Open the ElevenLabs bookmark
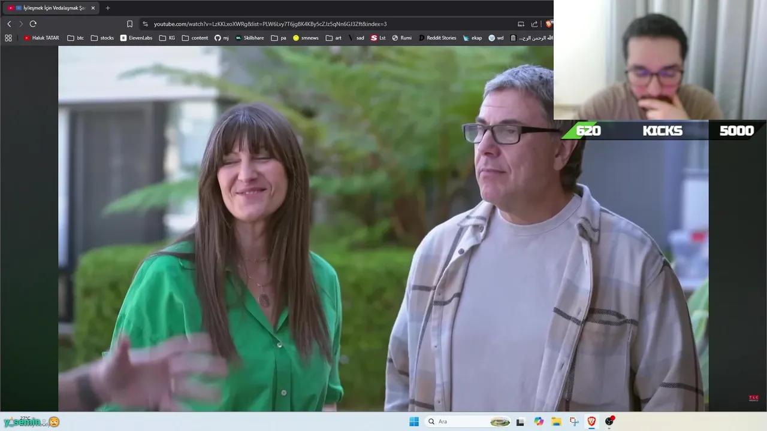 click(x=135, y=38)
